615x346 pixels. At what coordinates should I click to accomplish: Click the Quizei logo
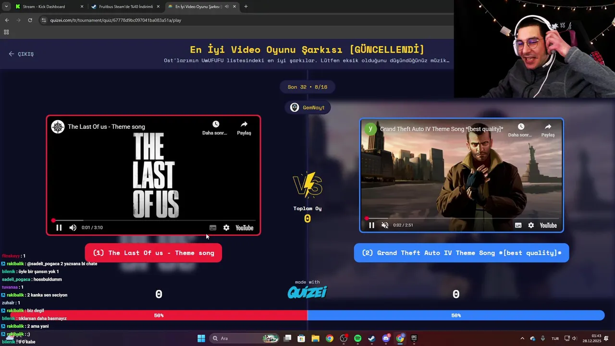(x=307, y=292)
